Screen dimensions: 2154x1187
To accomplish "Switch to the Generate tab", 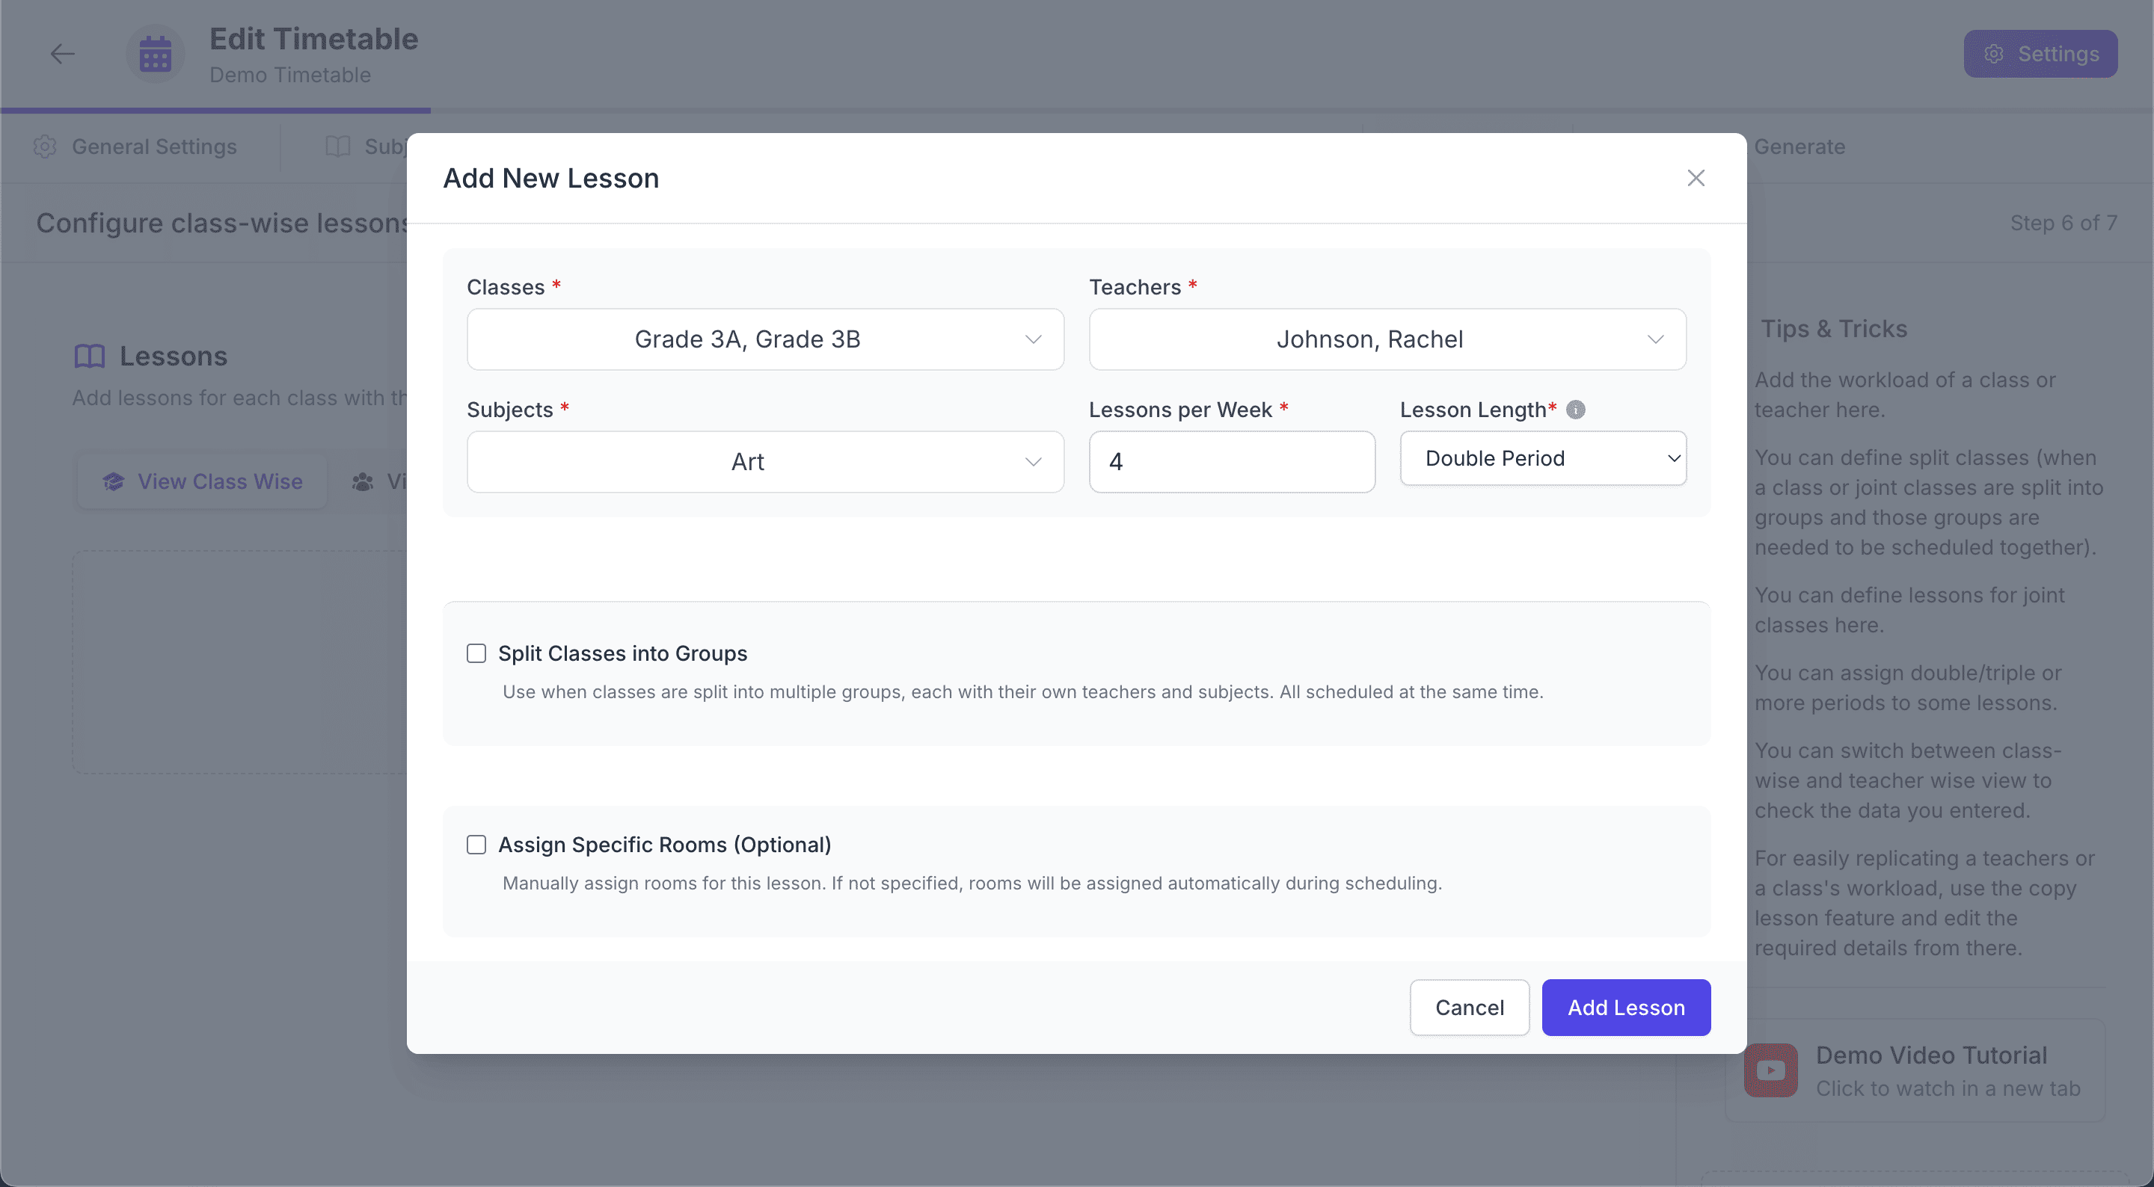I will tap(1799, 147).
